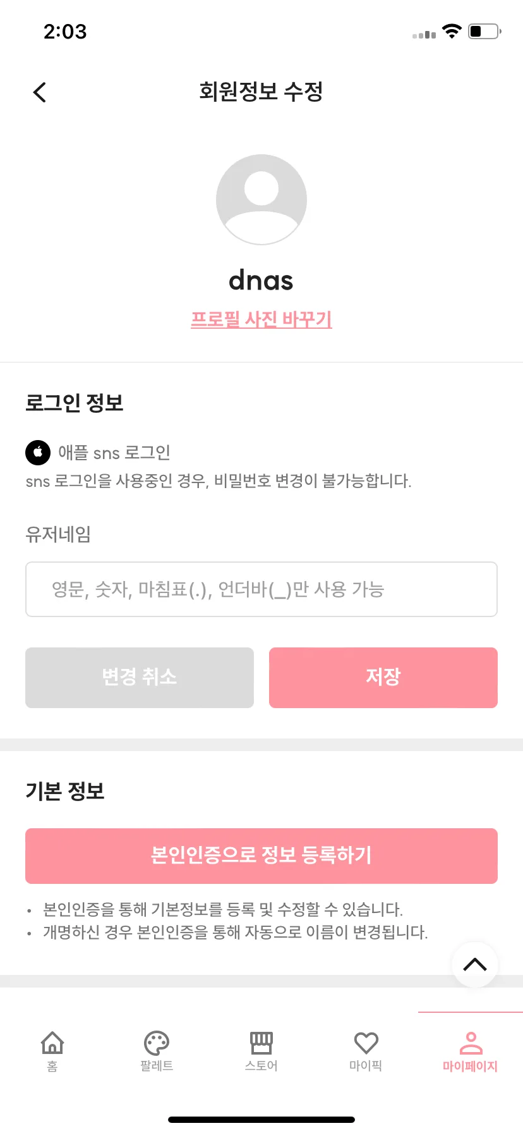Tap the back arrow icon
Viewport: 523px width, 1133px height.
click(40, 92)
